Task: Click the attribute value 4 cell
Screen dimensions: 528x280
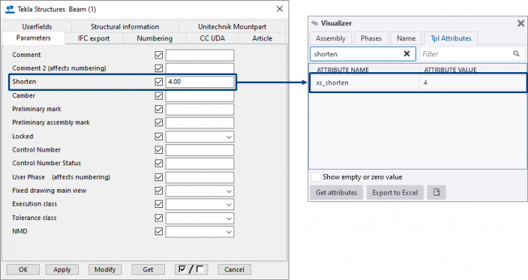Action: (472, 83)
